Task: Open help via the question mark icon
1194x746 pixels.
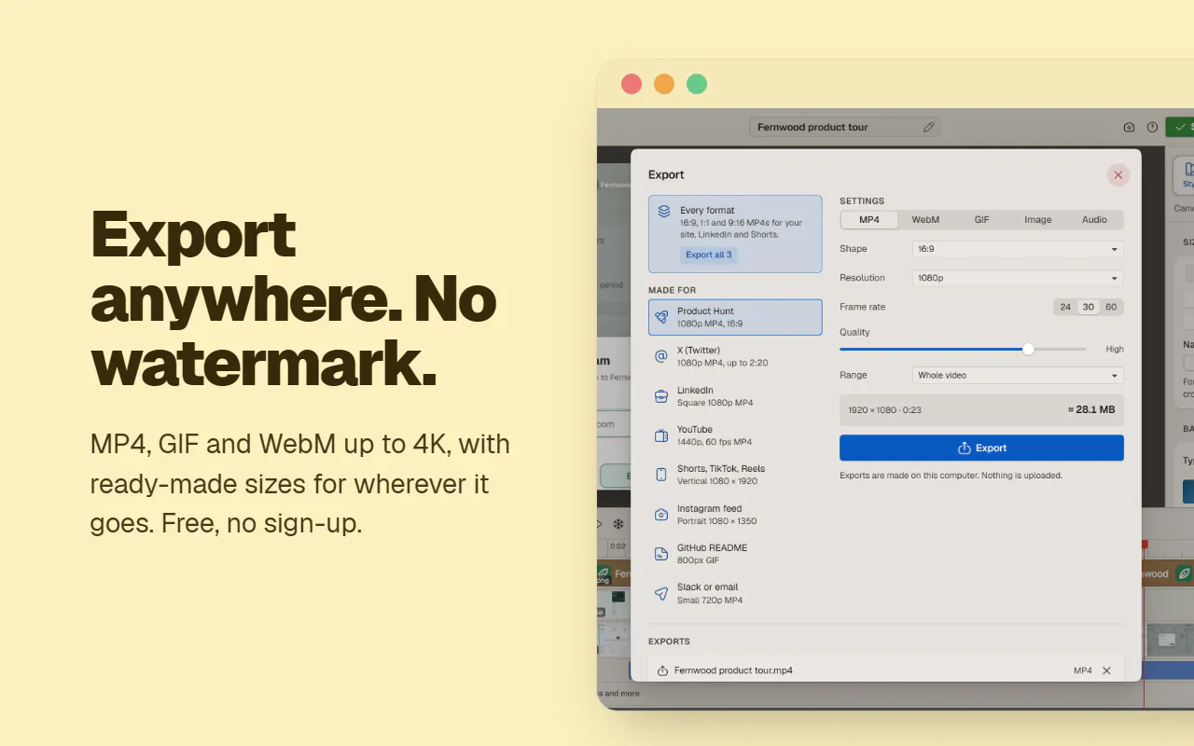Action: click(x=1152, y=127)
